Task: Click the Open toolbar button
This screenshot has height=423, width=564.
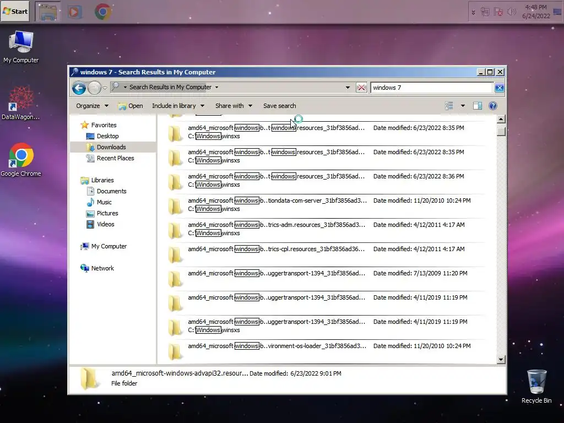Action: tap(131, 106)
